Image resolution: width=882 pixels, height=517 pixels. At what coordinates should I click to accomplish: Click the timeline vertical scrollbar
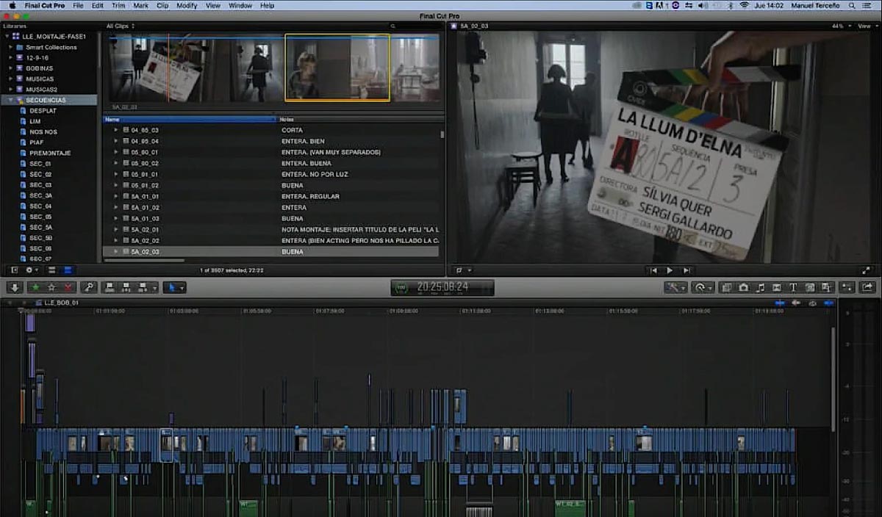tap(833, 378)
